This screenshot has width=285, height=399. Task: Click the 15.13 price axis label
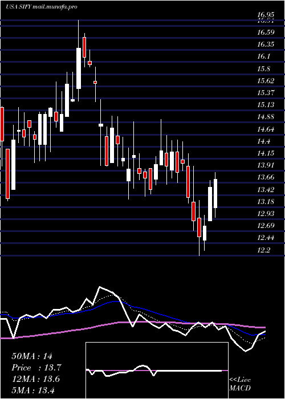pyautogui.click(x=266, y=105)
